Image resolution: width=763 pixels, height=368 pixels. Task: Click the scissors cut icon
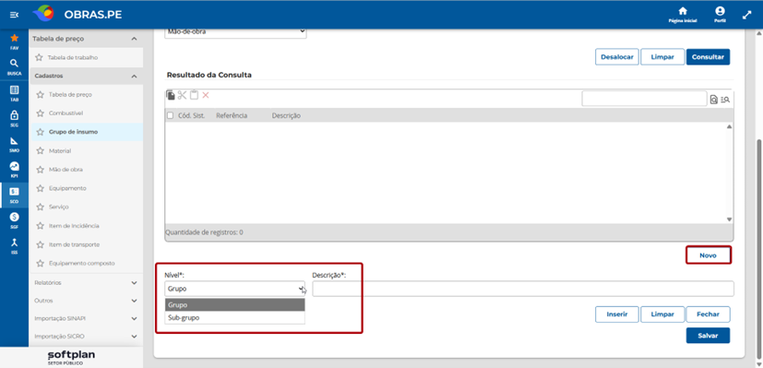click(x=182, y=95)
